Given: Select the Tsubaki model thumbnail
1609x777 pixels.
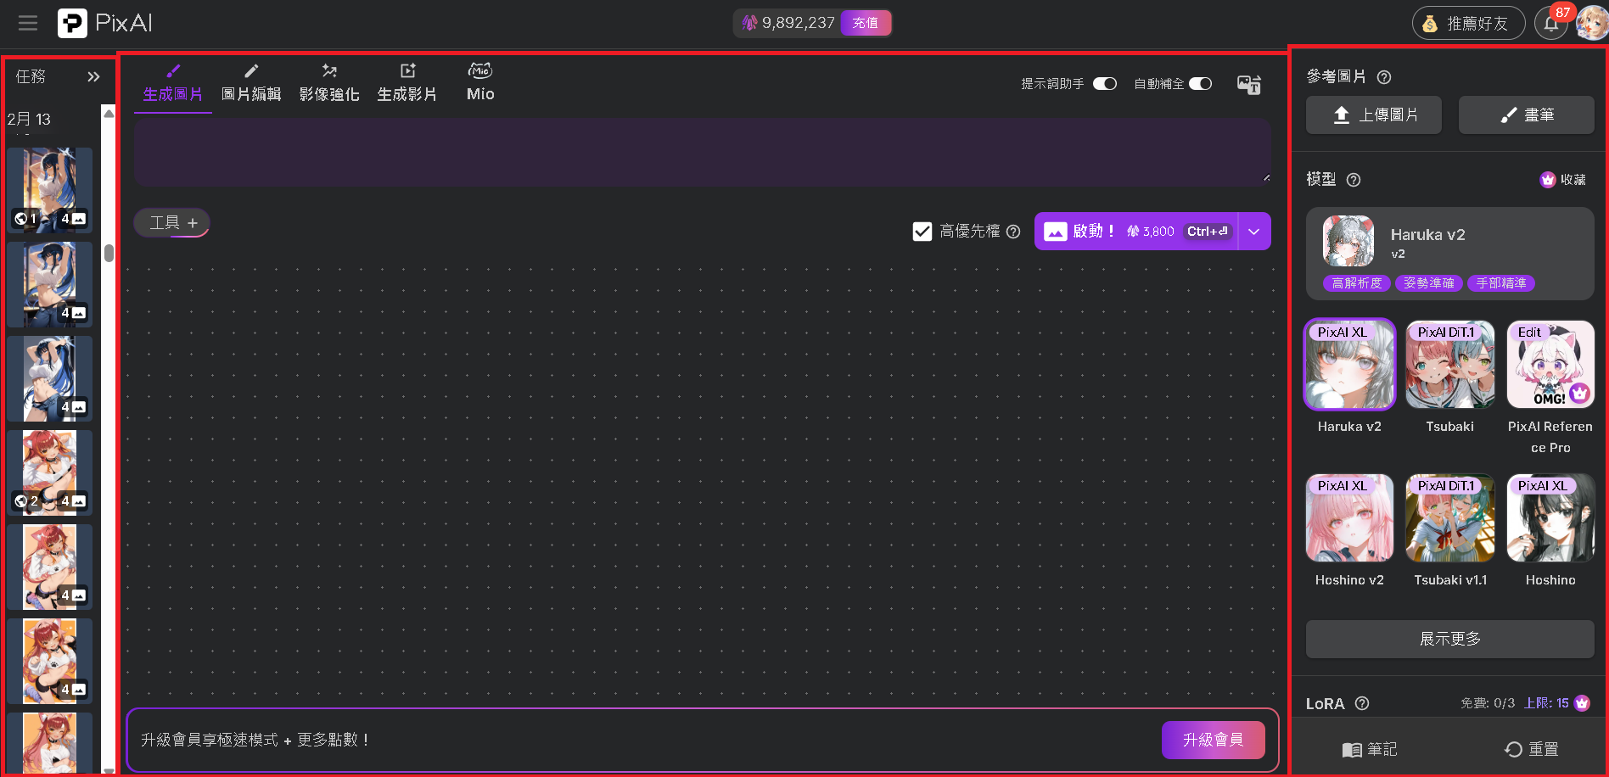Looking at the screenshot, I should 1449,366.
